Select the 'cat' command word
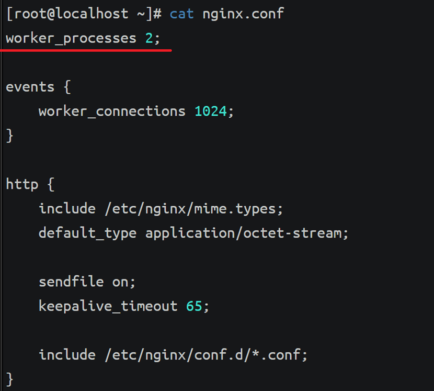This screenshot has width=434, height=391. tap(181, 14)
